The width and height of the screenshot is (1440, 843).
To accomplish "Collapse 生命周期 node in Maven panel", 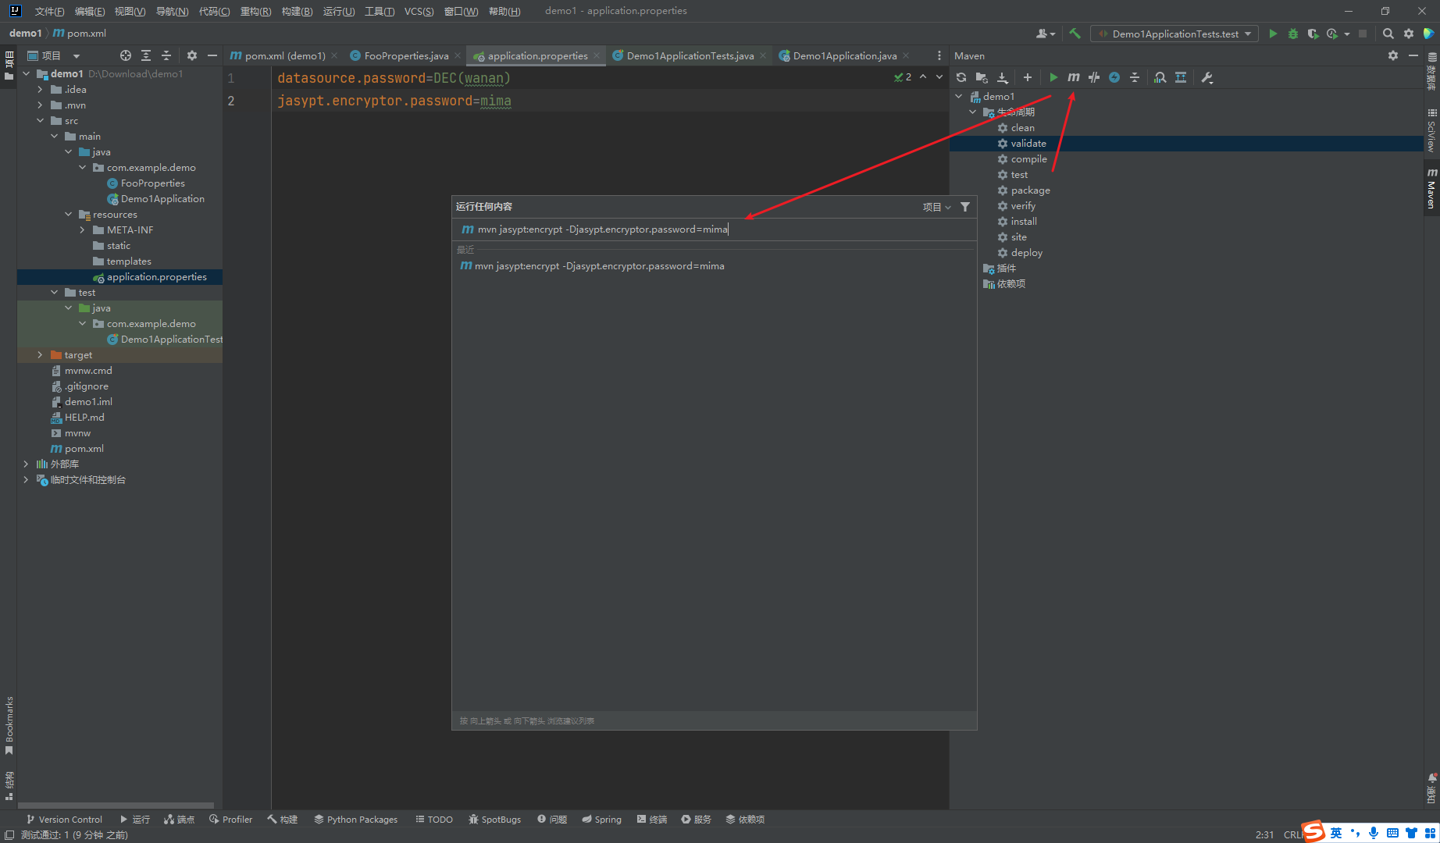I will coord(973,112).
